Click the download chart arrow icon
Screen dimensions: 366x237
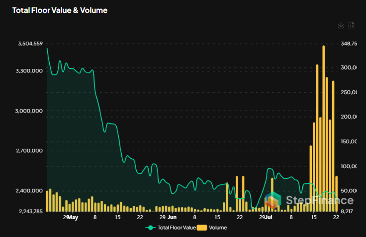[x=341, y=25]
